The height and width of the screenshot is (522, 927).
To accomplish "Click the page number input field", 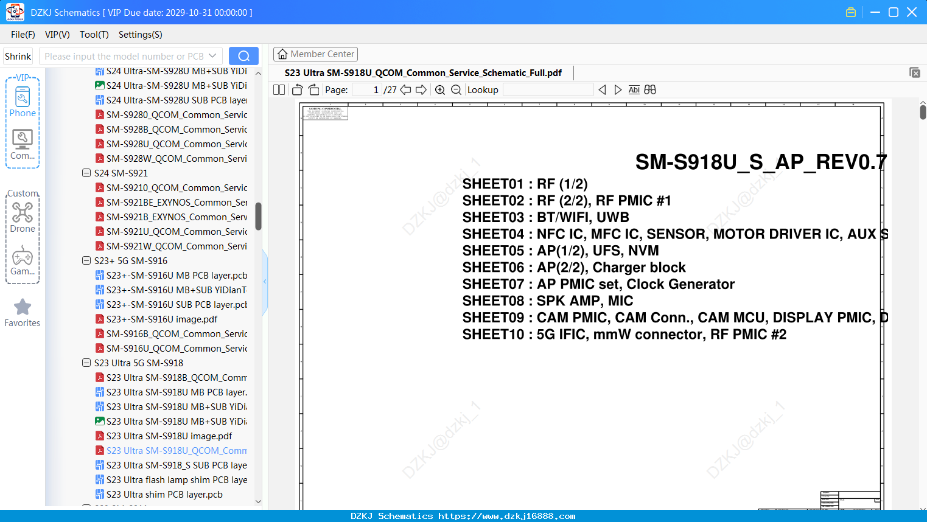I will pos(367,90).
